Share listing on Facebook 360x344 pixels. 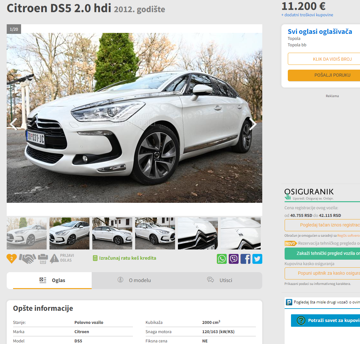point(245,259)
